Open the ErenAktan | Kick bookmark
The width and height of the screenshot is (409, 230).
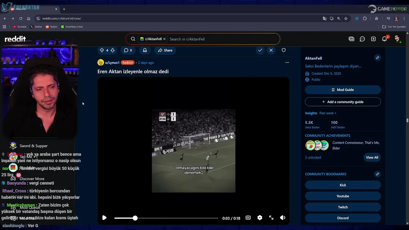(72, 27)
